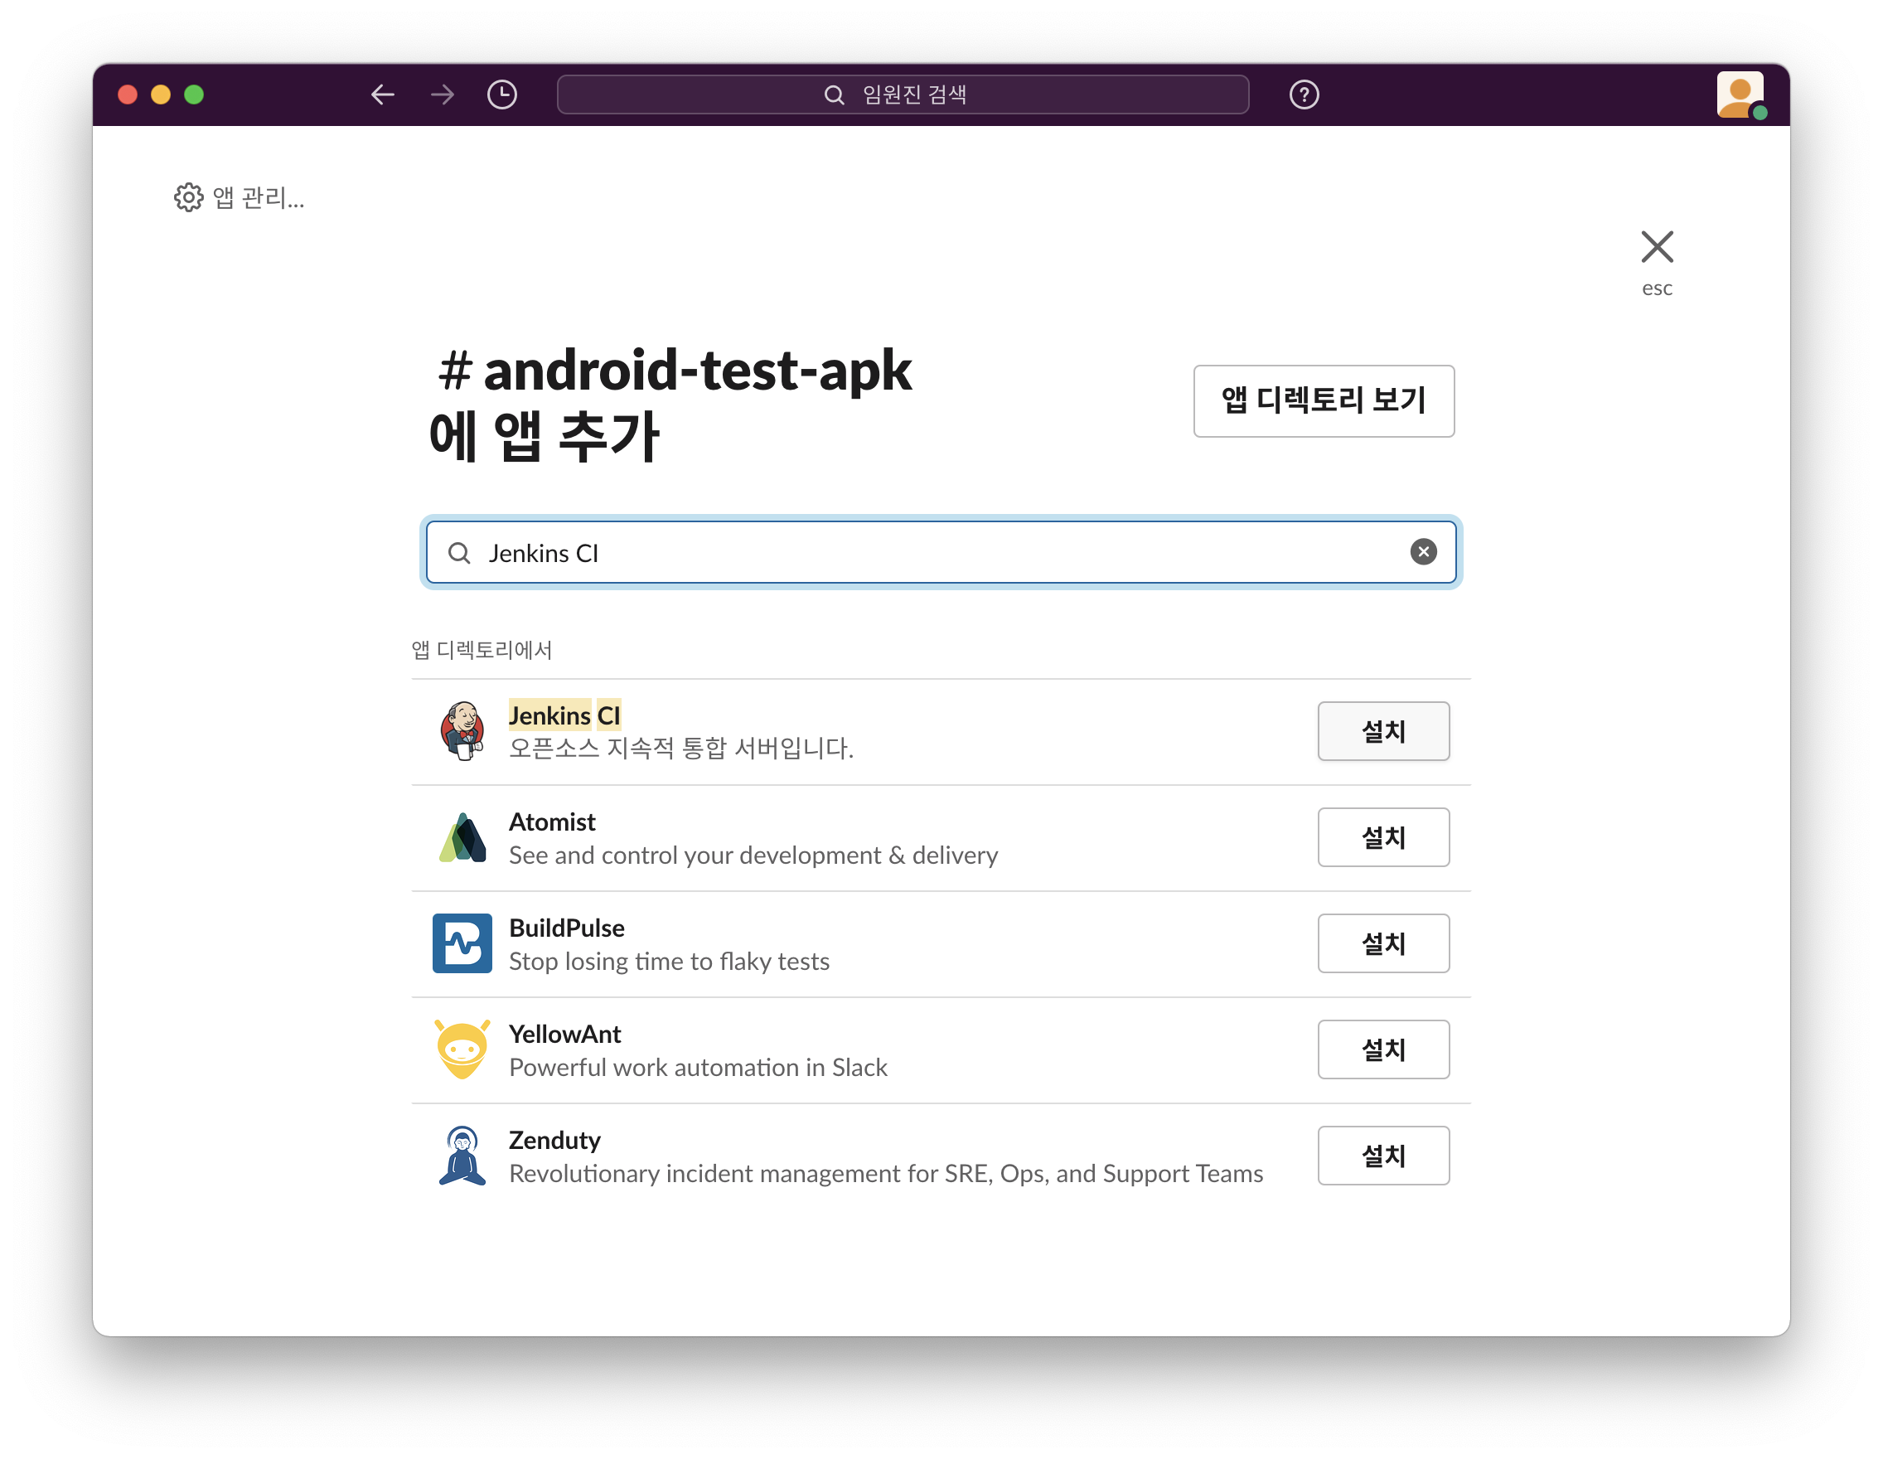Install the Jenkins CI app
Image resolution: width=1883 pixels, height=1459 pixels.
tap(1383, 731)
